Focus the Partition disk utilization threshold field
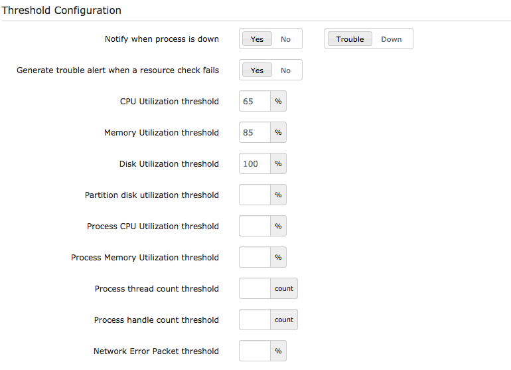This screenshot has height=370, width=511. (x=255, y=195)
